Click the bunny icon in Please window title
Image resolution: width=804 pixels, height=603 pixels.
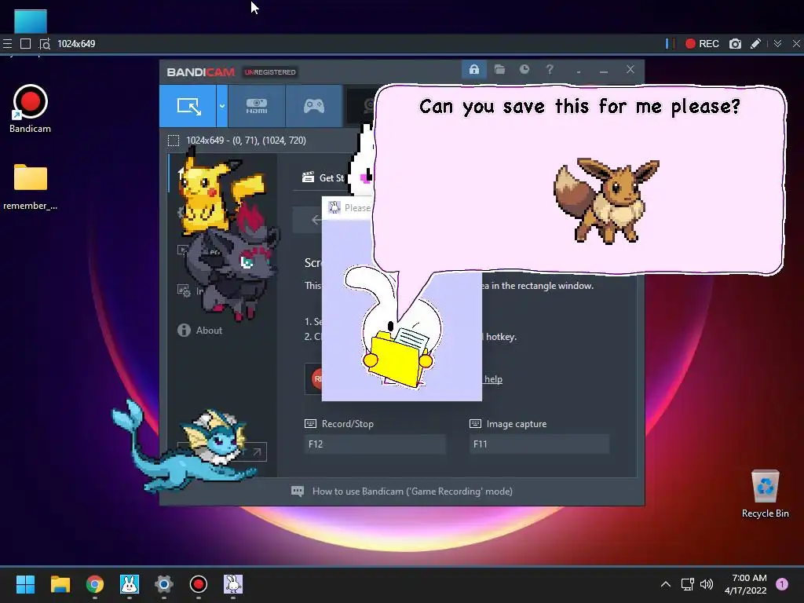[334, 207]
